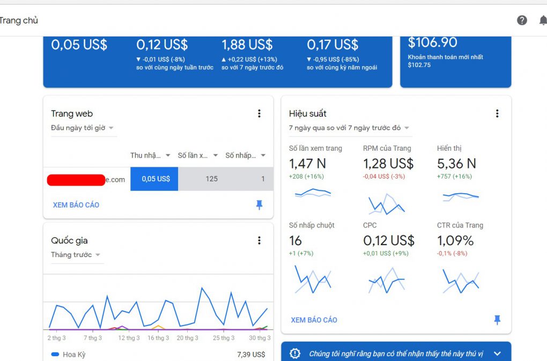The width and height of the screenshot is (547, 361).
Task: Open the help question mark icon
Action: click(522, 20)
